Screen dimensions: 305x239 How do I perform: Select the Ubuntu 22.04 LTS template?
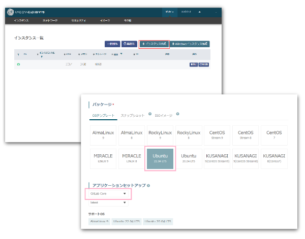point(160,158)
